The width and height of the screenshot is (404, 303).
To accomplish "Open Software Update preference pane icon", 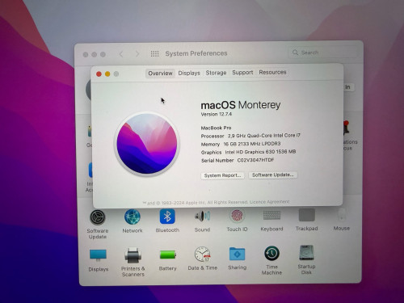I will click(98, 217).
